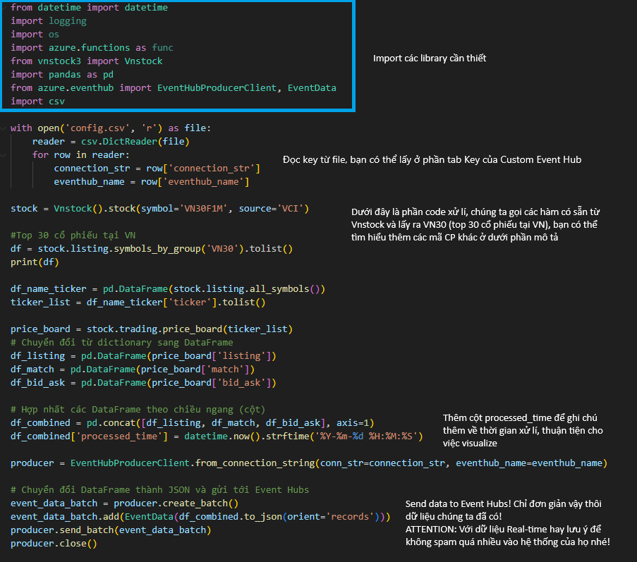This screenshot has width=637, height=562.
Task: Place cursor on 'import logging' line
Action: [49, 20]
